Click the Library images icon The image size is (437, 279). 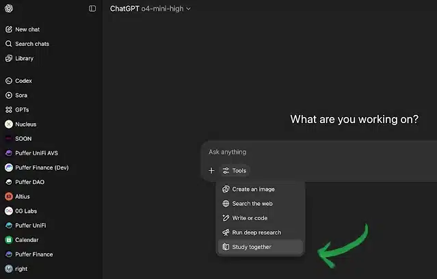click(x=9, y=58)
